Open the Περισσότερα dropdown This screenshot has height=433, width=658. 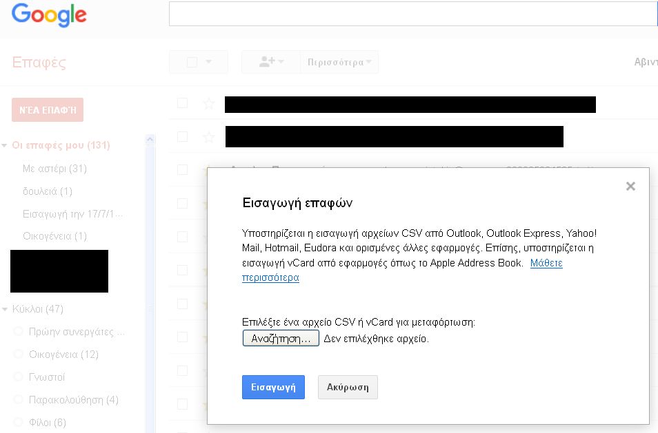click(339, 62)
